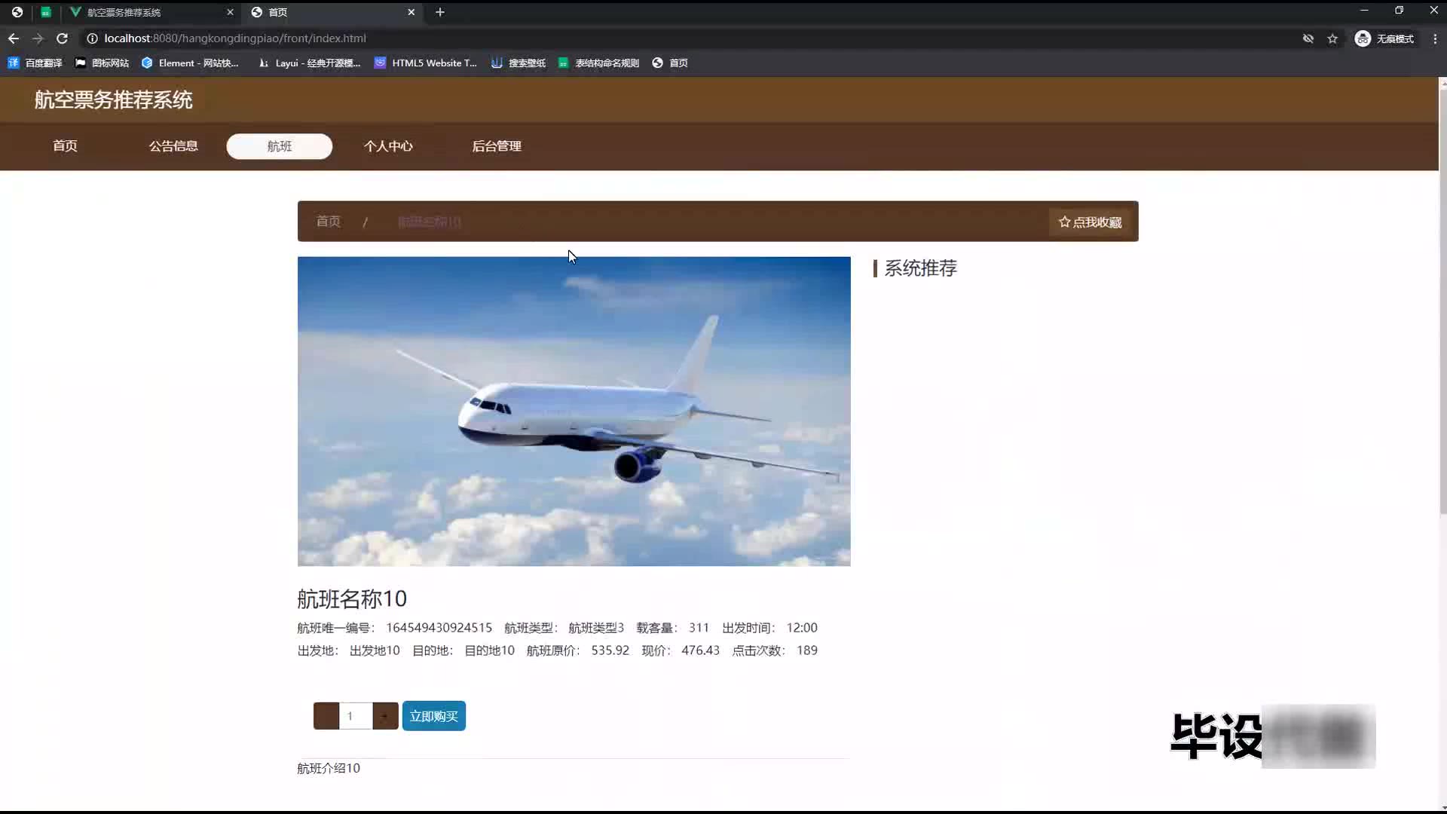
Task: Open 后台管理 in the navigation menu
Action: point(497,146)
